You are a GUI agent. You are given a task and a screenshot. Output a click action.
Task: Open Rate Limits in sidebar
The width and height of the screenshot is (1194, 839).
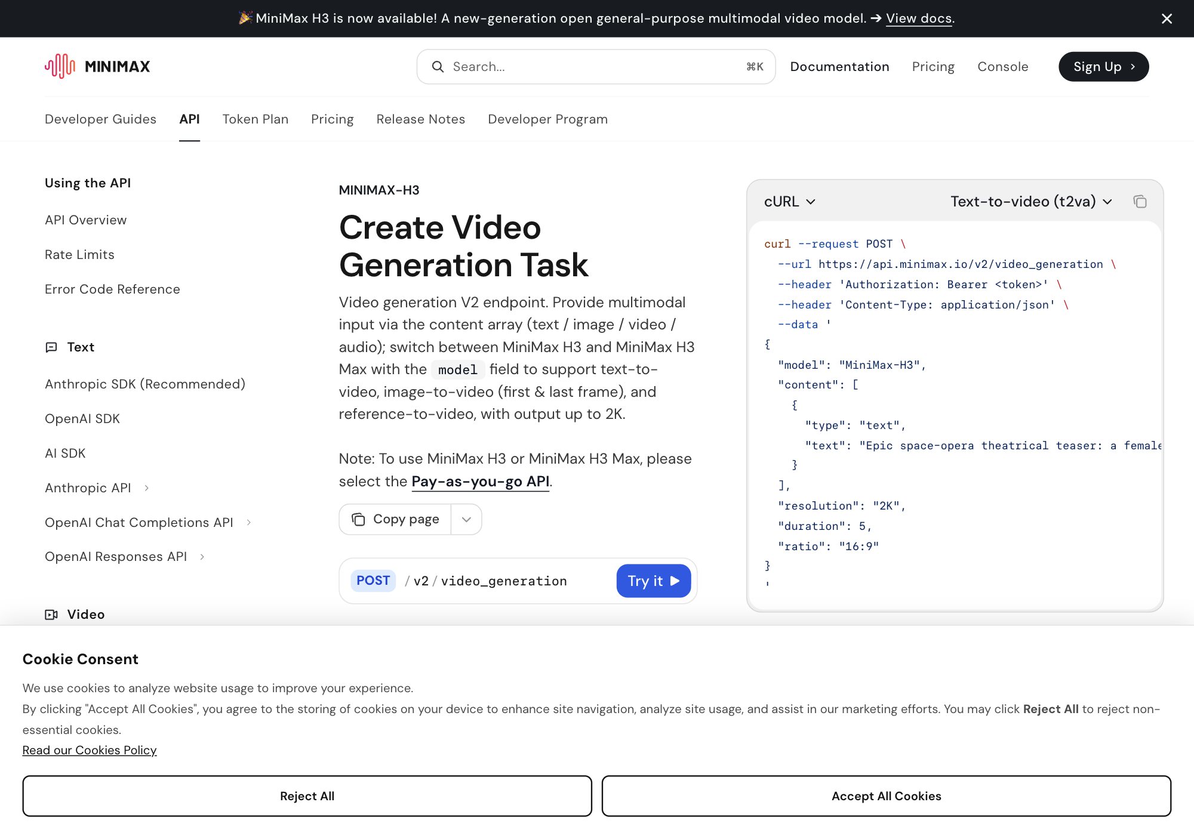(x=79, y=255)
